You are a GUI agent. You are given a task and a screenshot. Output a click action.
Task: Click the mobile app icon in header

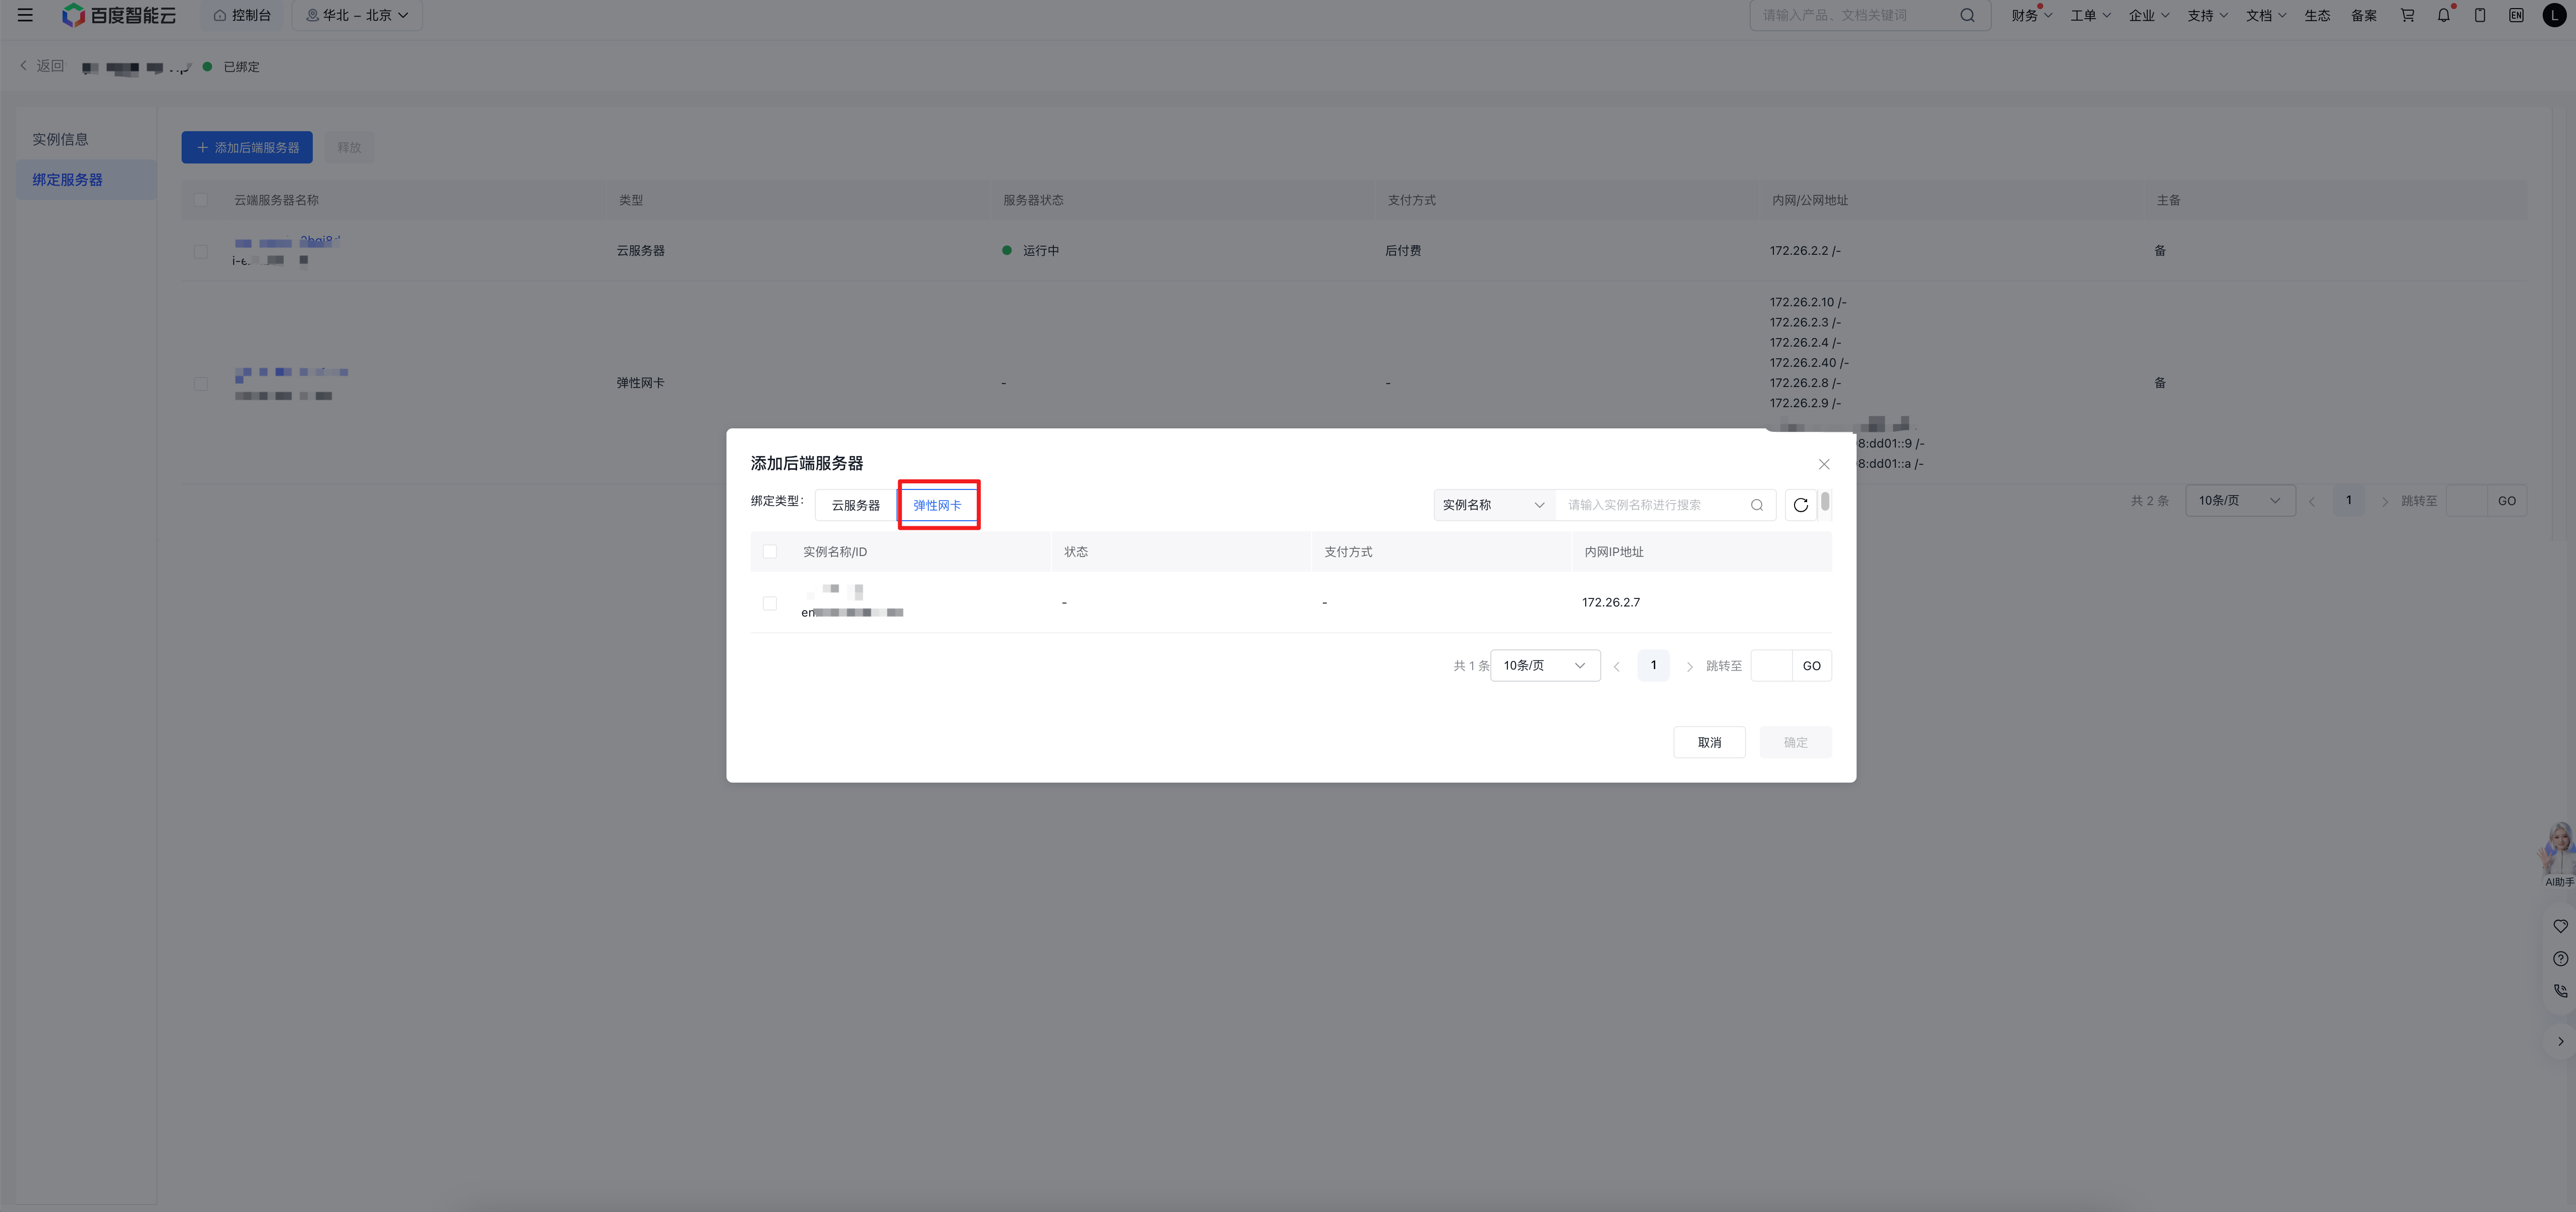point(2480,15)
